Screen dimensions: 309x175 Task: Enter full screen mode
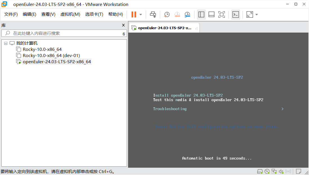tap(222, 14)
